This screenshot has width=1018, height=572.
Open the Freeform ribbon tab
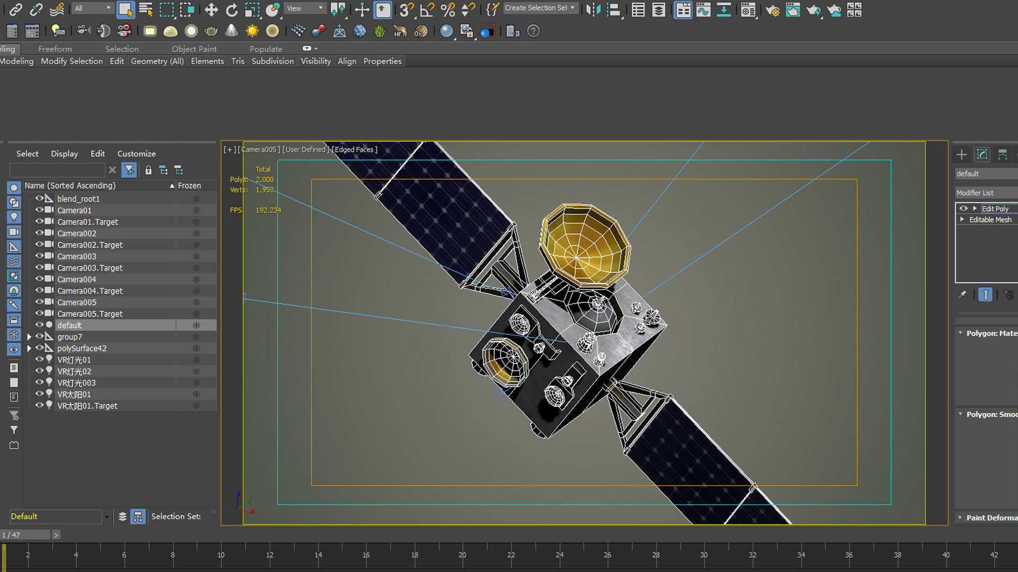coord(55,49)
